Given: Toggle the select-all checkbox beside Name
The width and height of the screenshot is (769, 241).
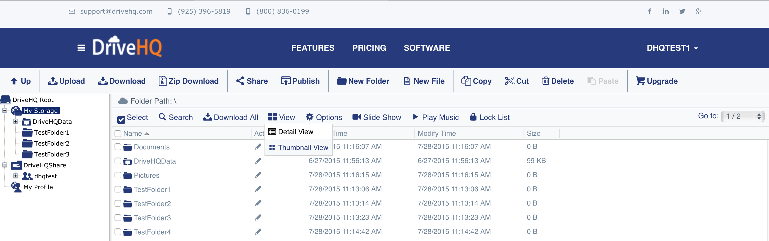Looking at the screenshot, I should pyautogui.click(x=118, y=133).
